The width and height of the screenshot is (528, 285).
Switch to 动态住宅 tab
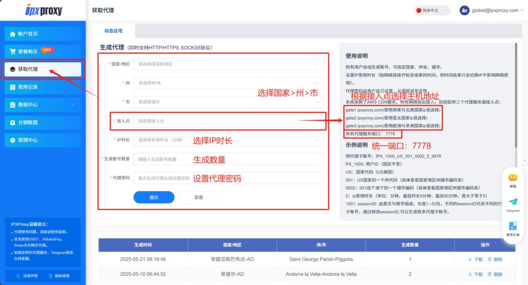[113, 31]
